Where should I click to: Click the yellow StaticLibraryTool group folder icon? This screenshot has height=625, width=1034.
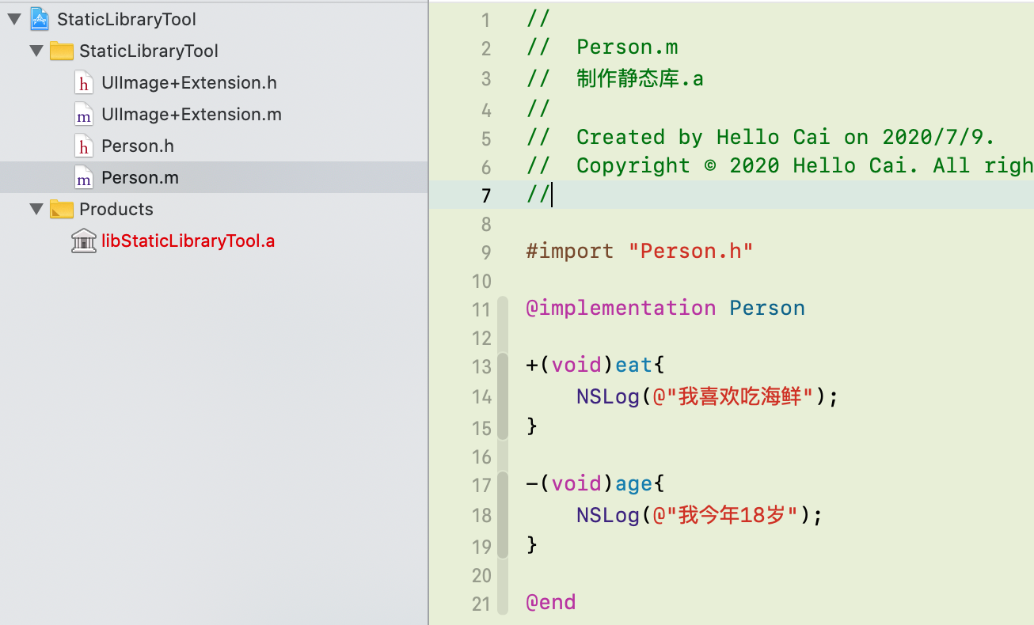pos(62,51)
